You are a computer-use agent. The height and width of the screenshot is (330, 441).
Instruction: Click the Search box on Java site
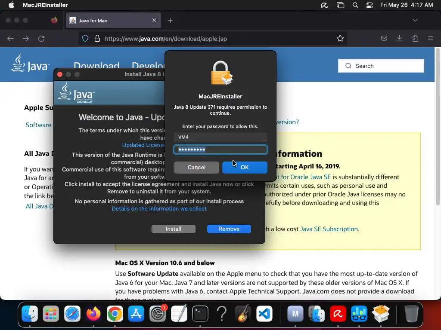(381, 66)
